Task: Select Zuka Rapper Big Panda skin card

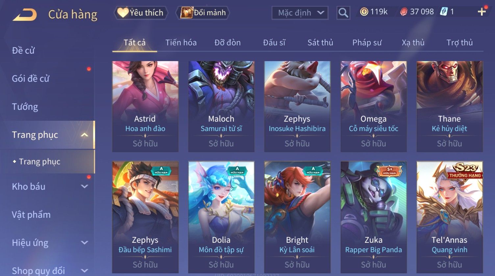Action: click(x=373, y=217)
